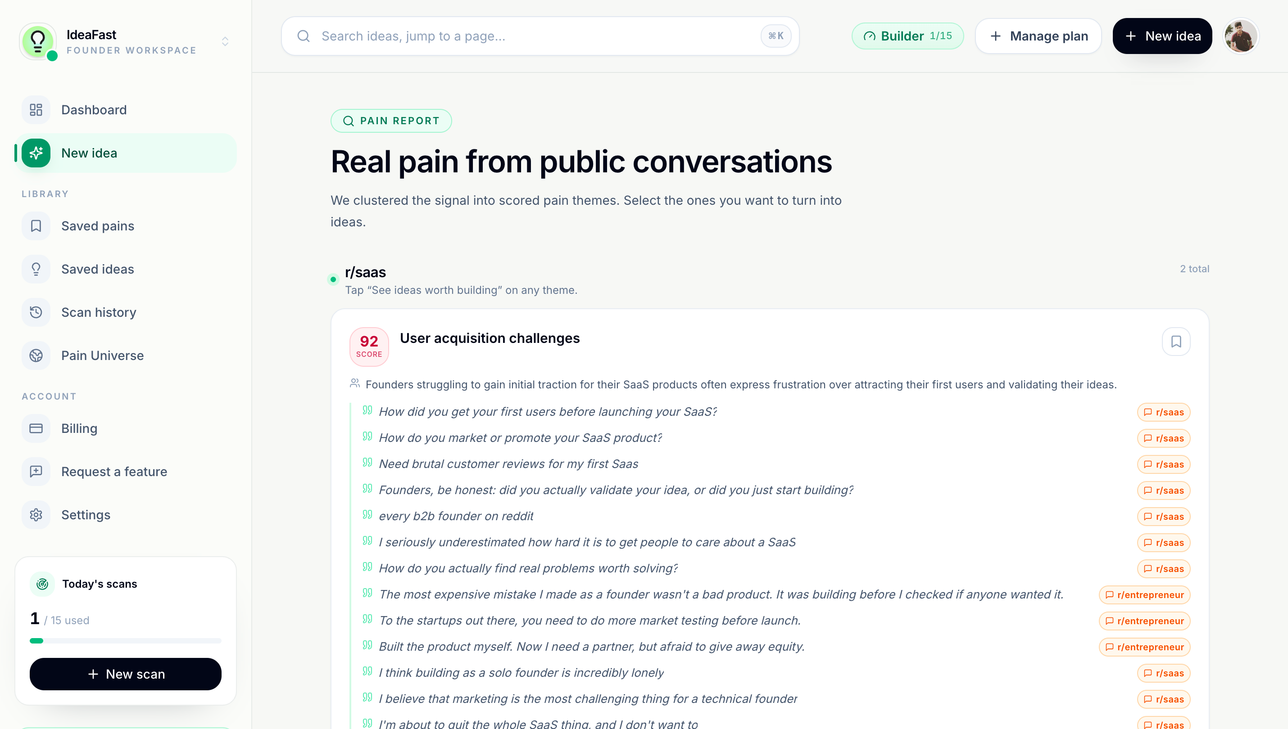Open the Dashboard grid icon
1288x729 pixels.
(36, 110)
